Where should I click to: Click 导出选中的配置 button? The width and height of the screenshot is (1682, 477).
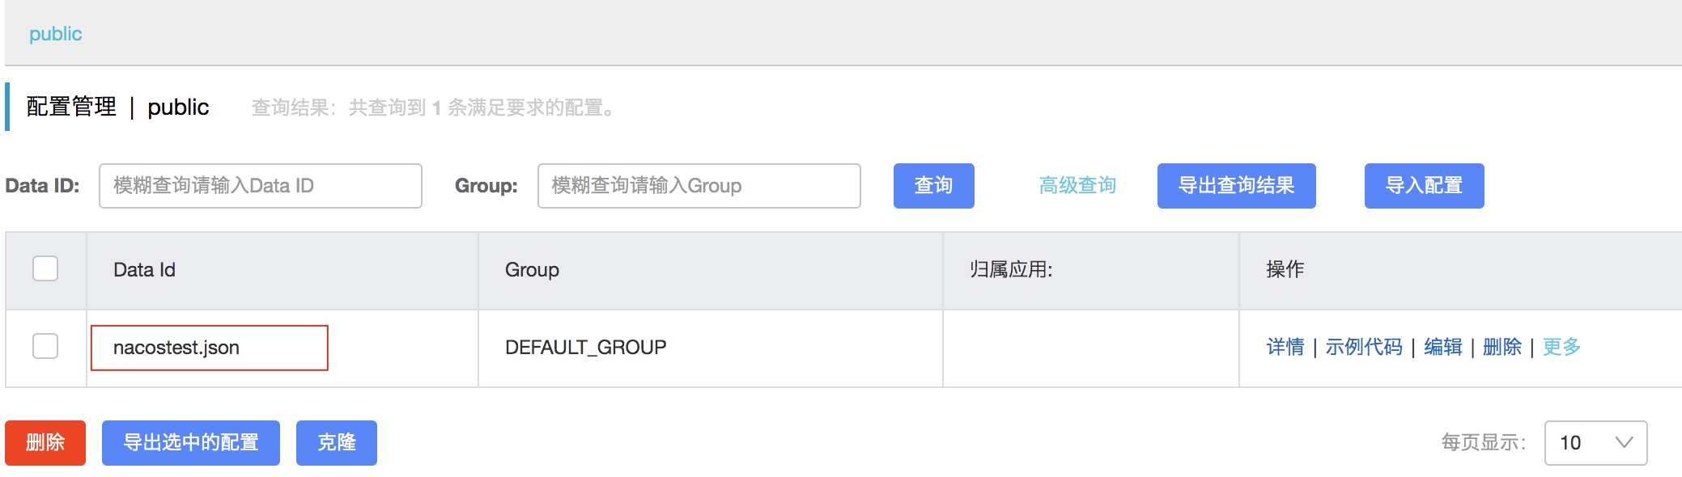pos(191,443)
